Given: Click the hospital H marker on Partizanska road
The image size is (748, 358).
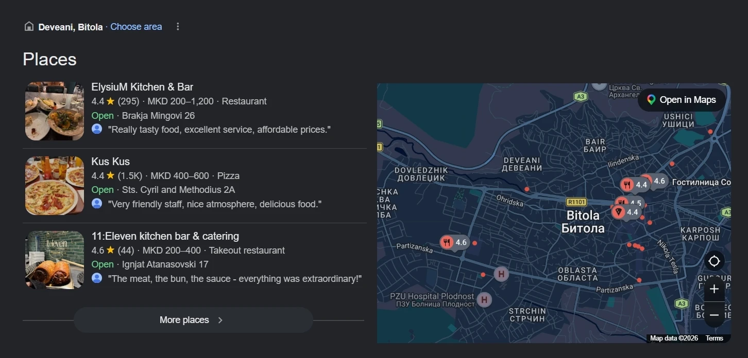Looking at the screenshot, I should pyautogui.click(x=501, y=274).
